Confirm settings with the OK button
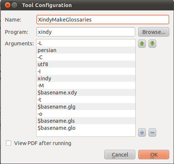This screenshot has width=174, height=164. pos(154,155)
